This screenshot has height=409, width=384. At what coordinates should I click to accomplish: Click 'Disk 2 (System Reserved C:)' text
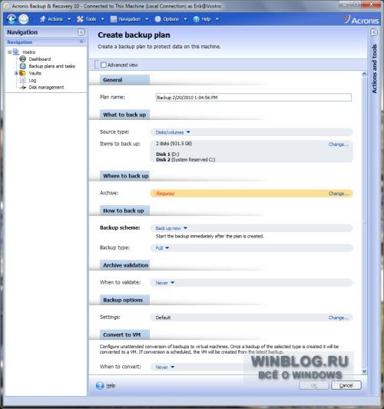(186, 160)
